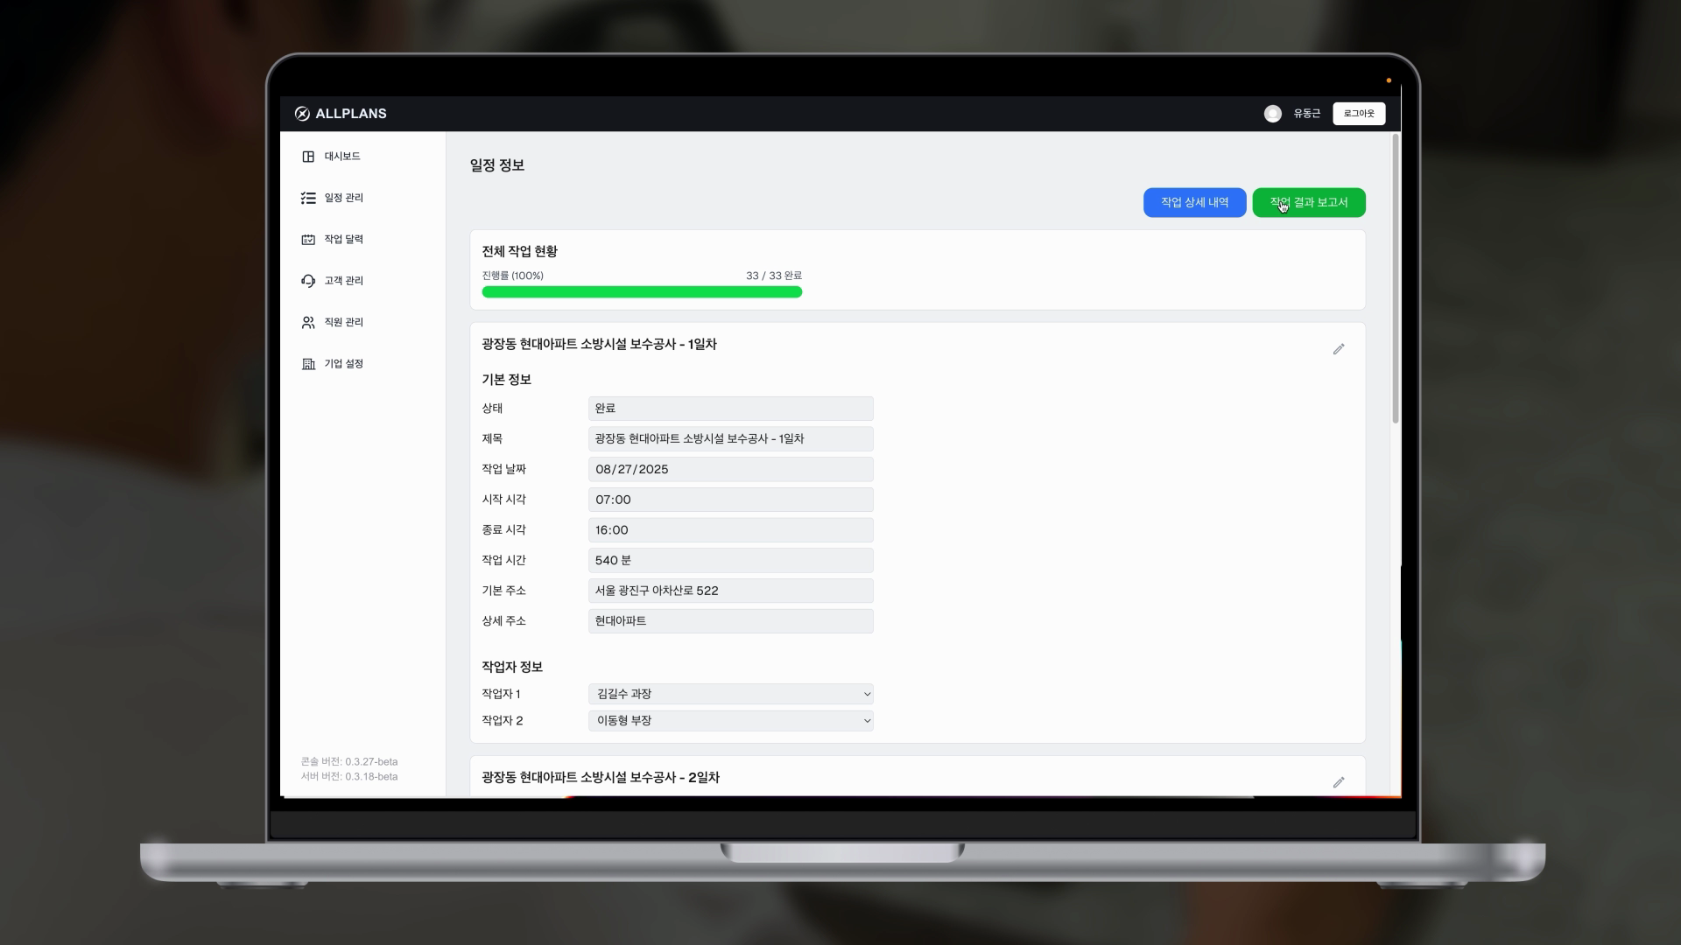Click the user avatar next to 유동근
Viewport: 1681px width, 945px height.
(x=1273, y=114)
